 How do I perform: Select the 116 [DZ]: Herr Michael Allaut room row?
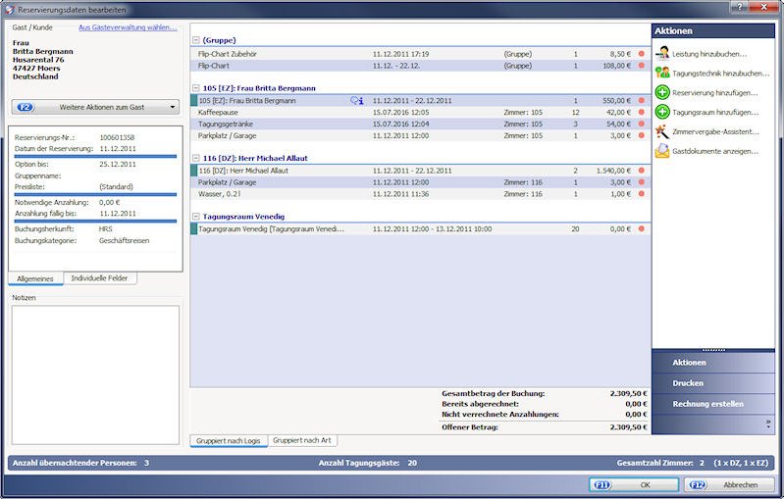click(420, 171)
